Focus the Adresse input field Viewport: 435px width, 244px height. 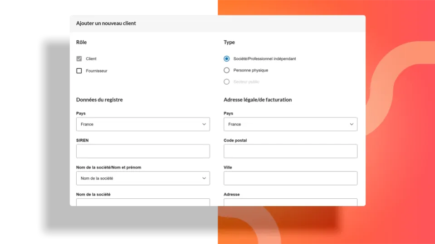(290, 202)
